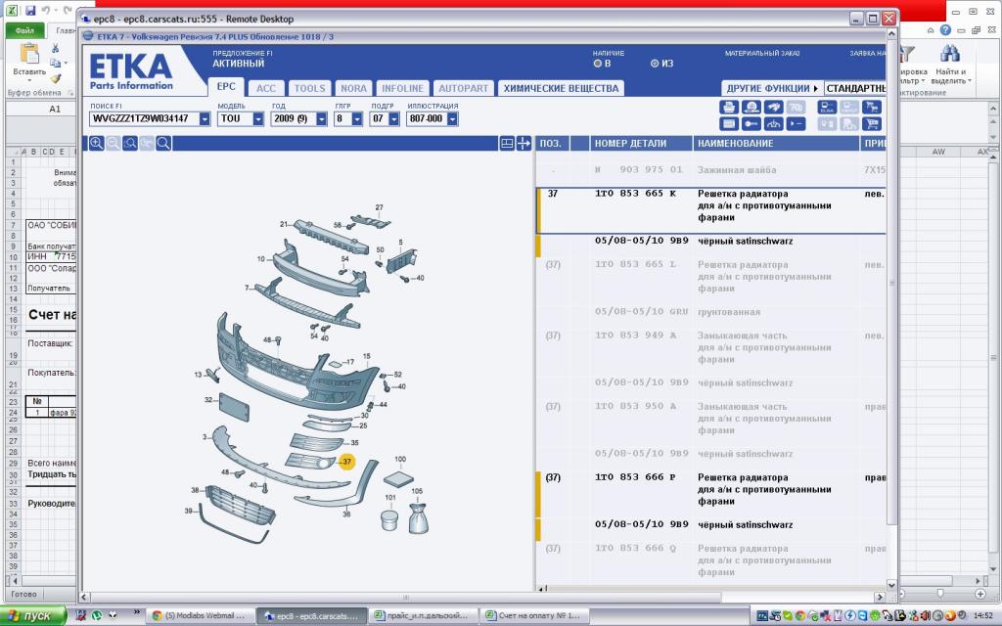Click the Remote Desktop horizontal scroll right arrow
The height and width of the screenshot is (626, 1002).
pyautogui.click(x=880, y=598)
